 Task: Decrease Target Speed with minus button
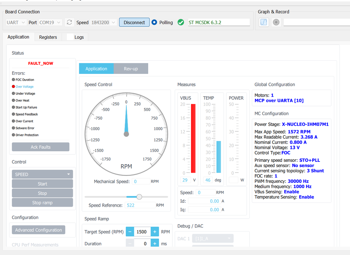pos(130,232)
